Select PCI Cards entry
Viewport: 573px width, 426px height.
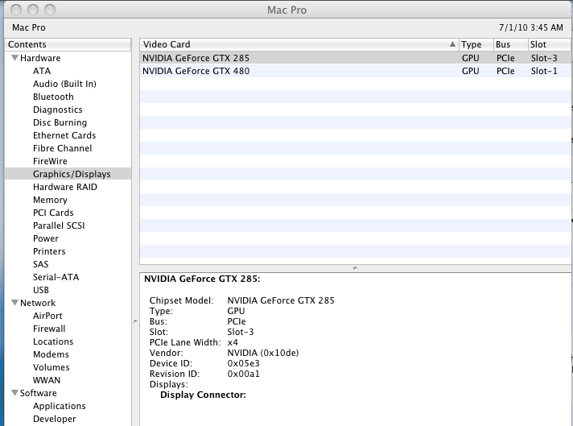coord(53,213)
